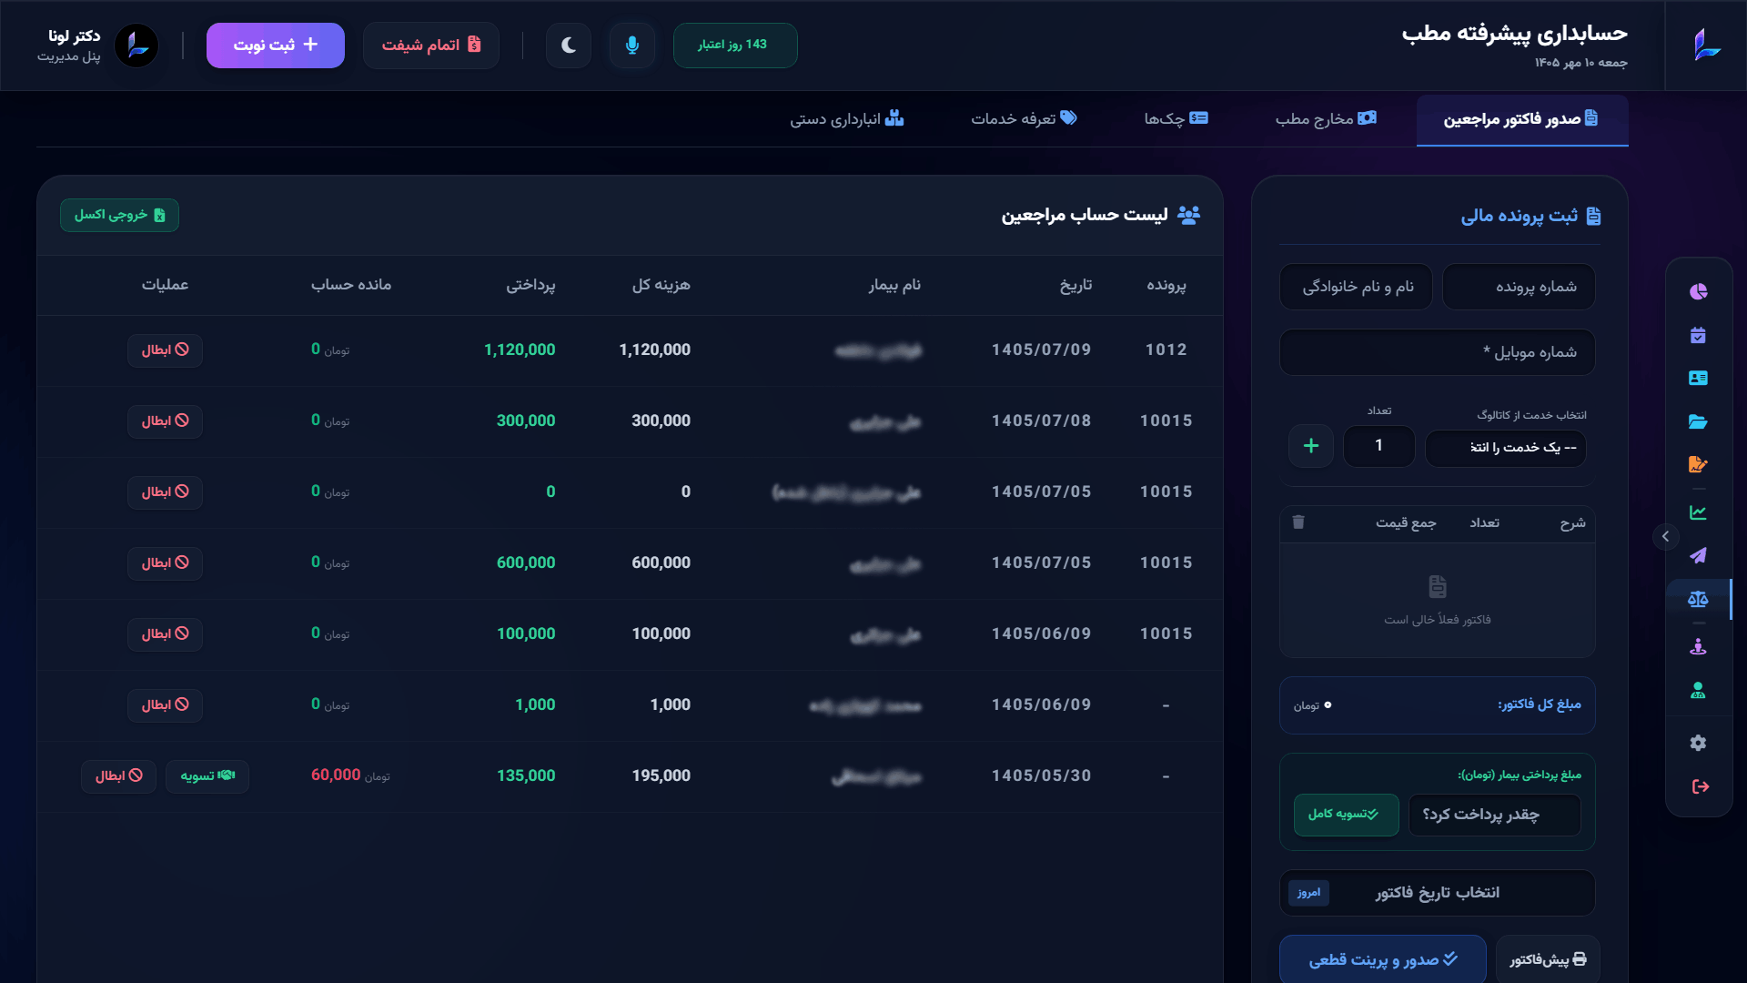Open the settings gear sidebar icon

click(x=1698, y=743)
